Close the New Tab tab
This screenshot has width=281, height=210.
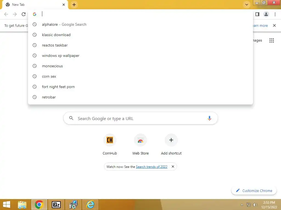pos(64,5)
